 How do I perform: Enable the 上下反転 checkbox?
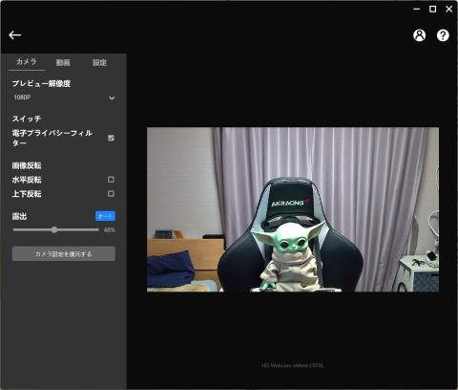(111, 193)
